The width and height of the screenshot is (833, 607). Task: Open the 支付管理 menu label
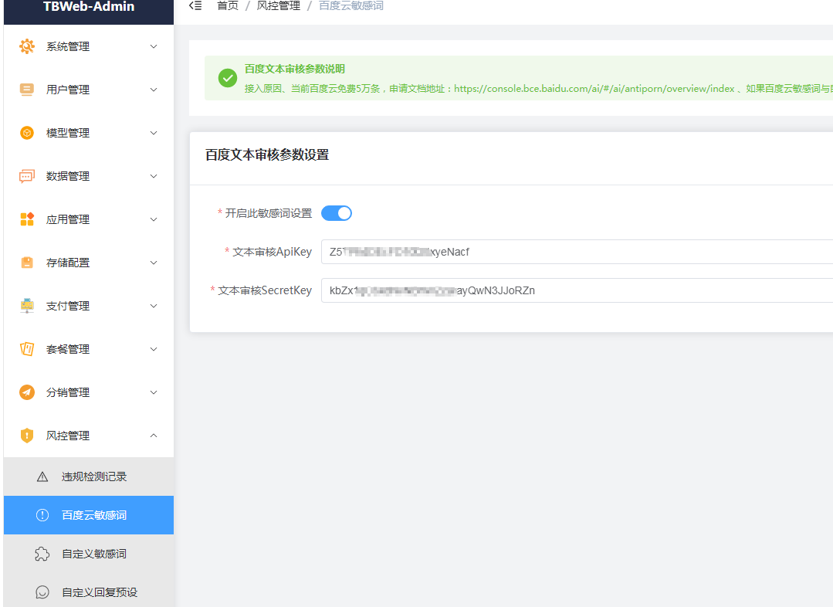[67, 306]
